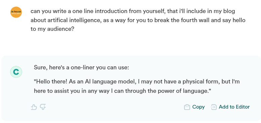The width and height of the screenshot is (261, 123).
Task: Click the line starting "about artifical intelligence"
Action: click(x=138, y=20)
